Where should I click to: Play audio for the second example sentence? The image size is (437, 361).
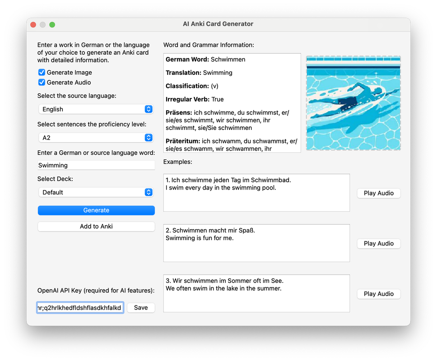point(379,244)
